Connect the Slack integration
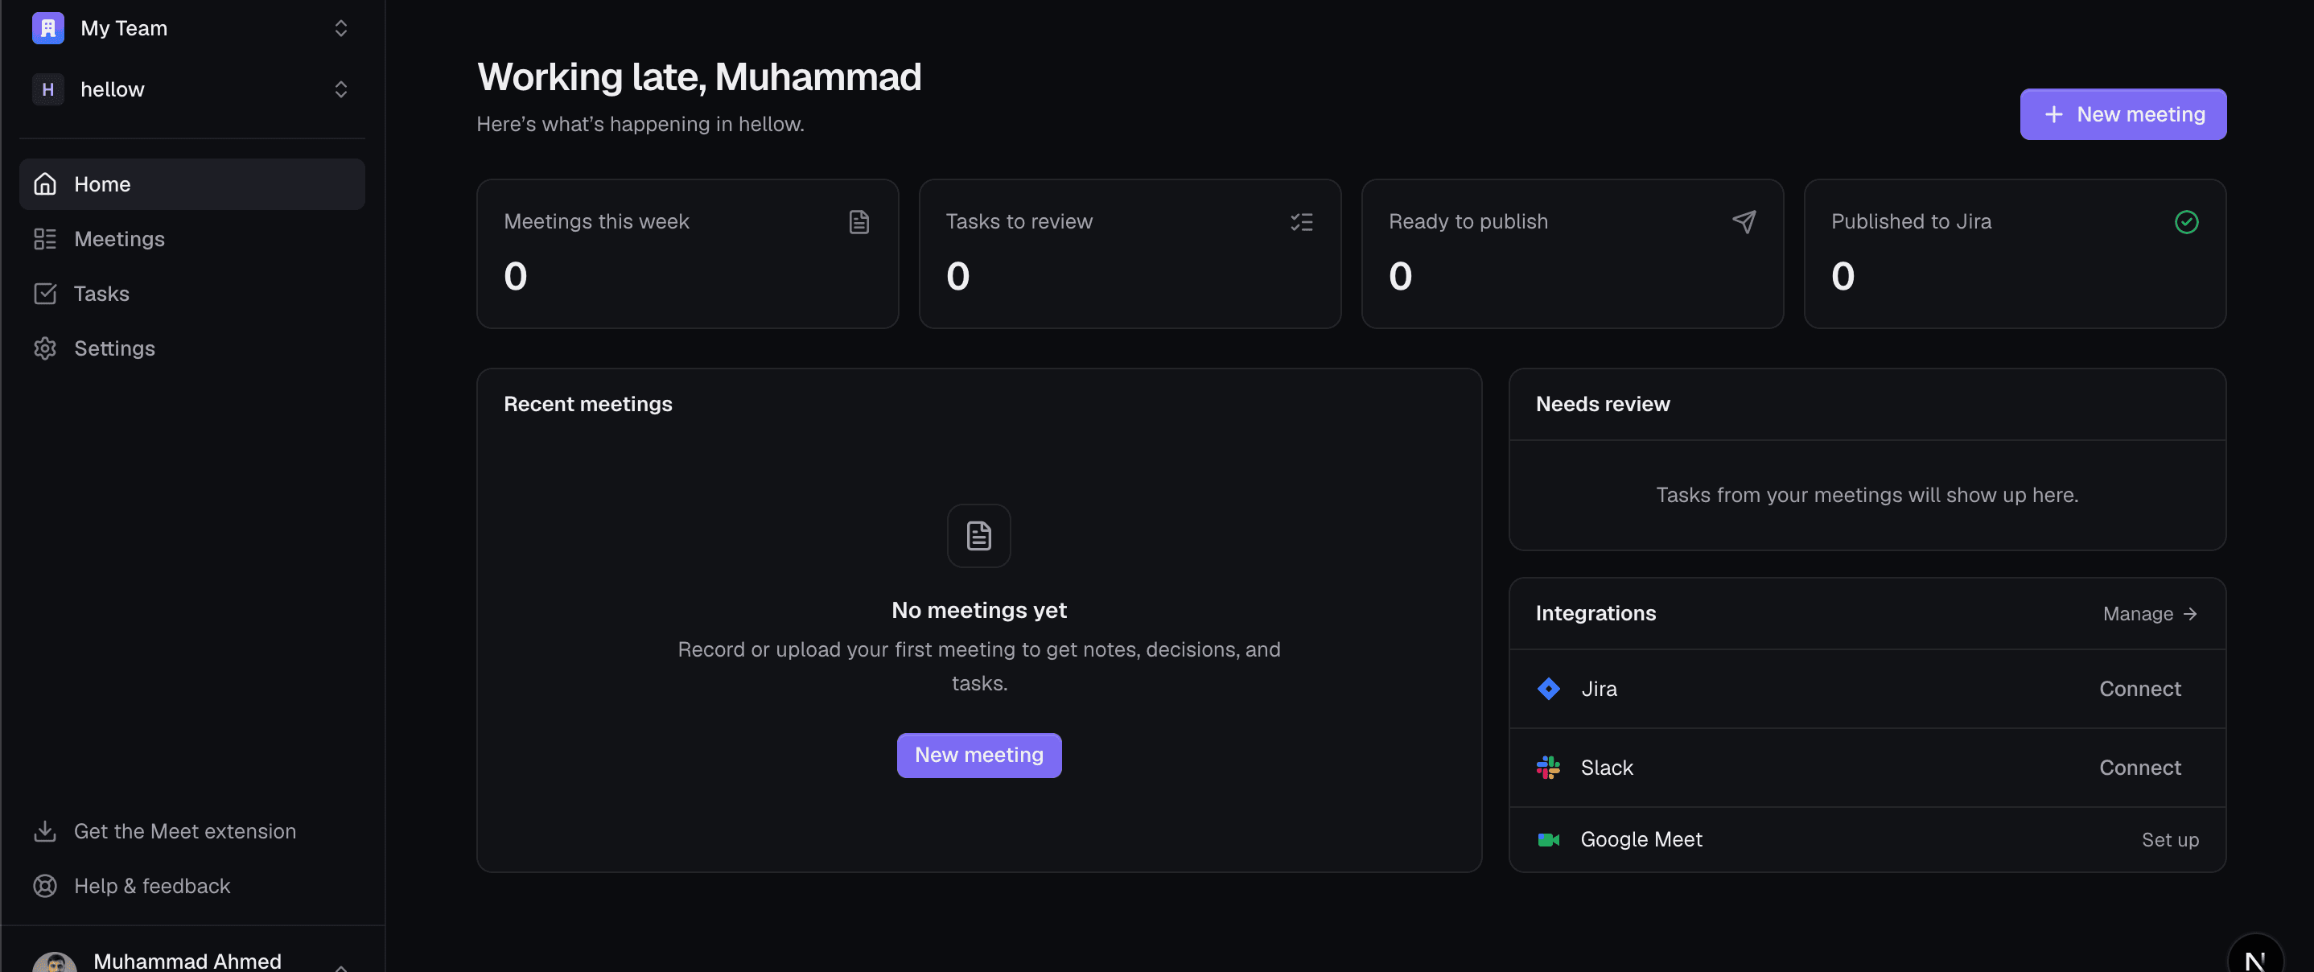2314x972 pixels. (x=2139, y=767)
